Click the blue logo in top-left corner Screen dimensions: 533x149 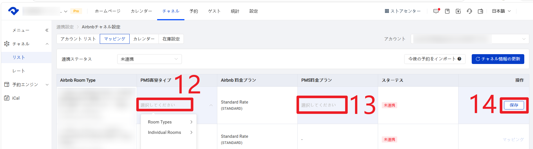point(13,11)
